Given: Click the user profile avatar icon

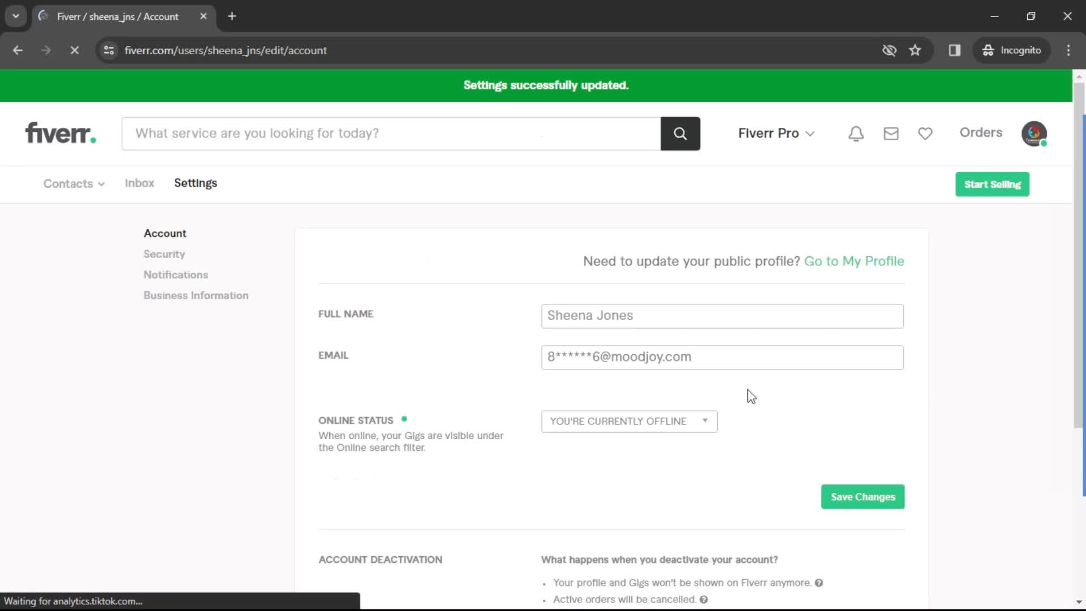Looking at the screenshot, I should coord(1036,133).
